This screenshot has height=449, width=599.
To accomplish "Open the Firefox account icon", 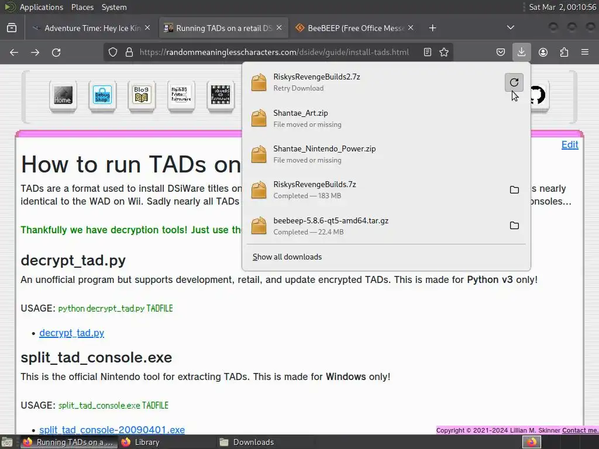I will (543, 52).
